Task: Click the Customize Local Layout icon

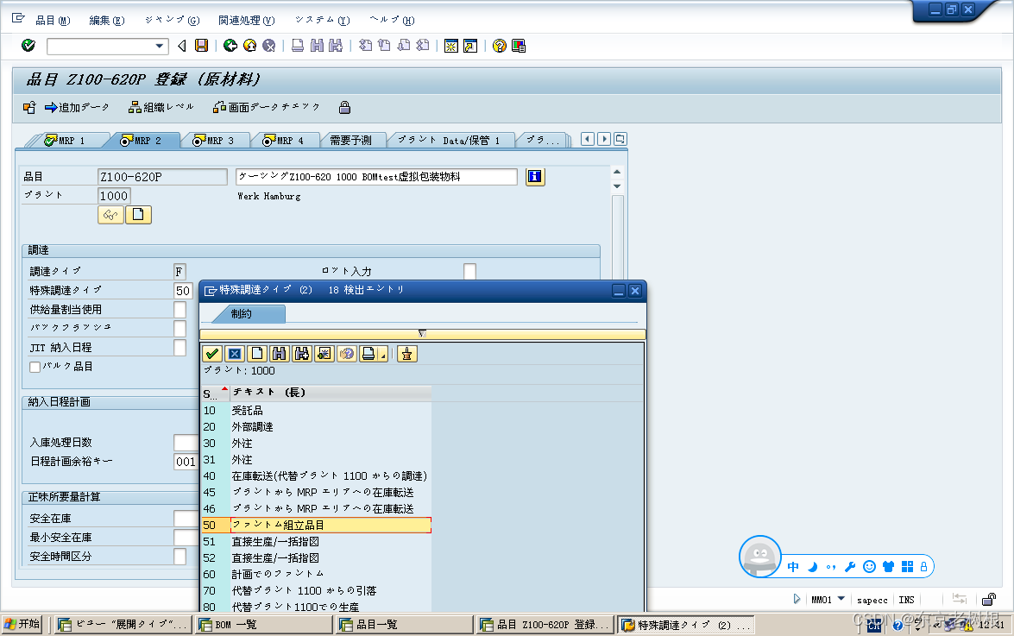Action: [x=519, y=45]
